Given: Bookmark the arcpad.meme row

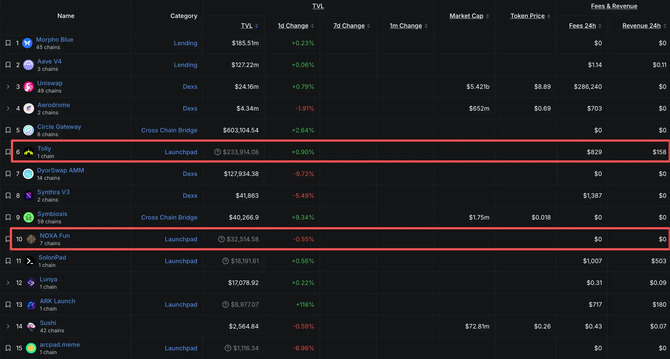Looking at the screenshot, I should click(8, 348).
